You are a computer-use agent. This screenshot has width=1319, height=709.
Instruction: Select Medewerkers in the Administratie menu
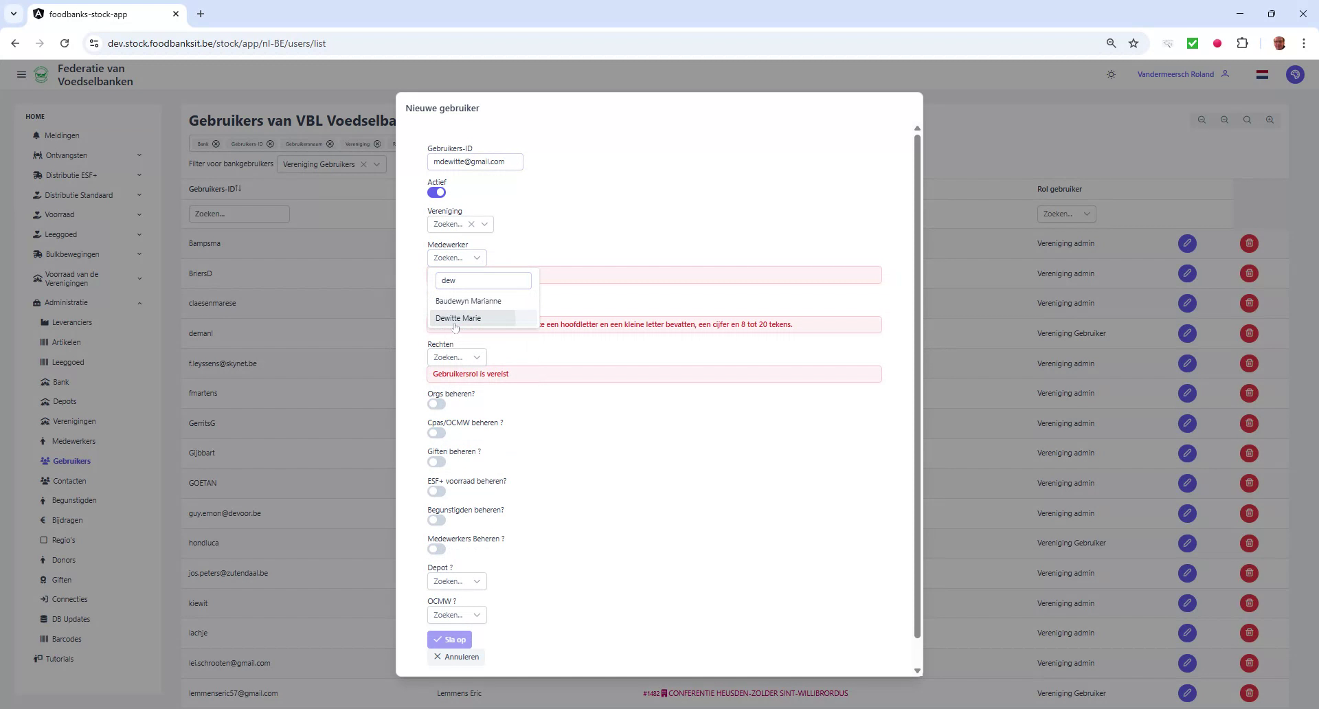tap(74, 440)
